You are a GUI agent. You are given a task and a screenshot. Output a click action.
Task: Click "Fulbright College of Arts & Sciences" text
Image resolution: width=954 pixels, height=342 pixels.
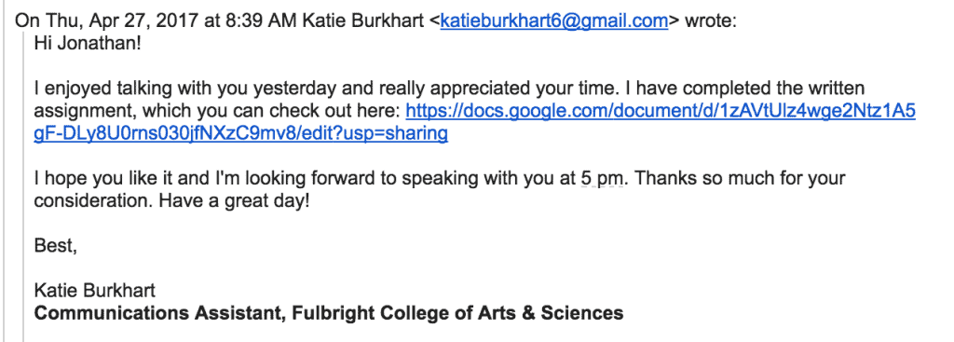(457, 313)
